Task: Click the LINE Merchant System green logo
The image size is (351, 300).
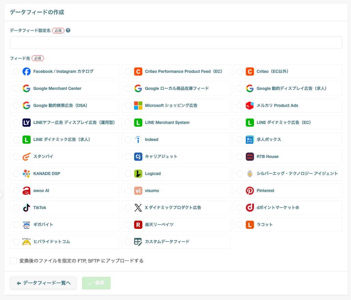Action: coord(138,123)
